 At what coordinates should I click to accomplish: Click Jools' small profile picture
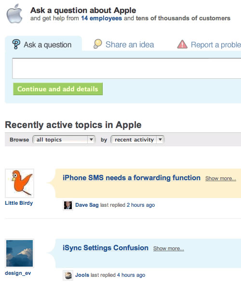68,275
